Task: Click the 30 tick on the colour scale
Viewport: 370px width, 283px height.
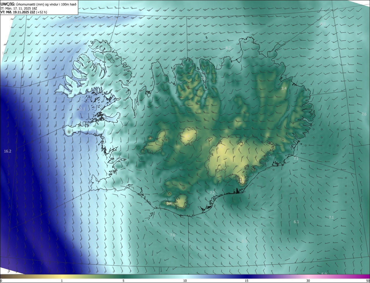Action: tap(308, 281)
